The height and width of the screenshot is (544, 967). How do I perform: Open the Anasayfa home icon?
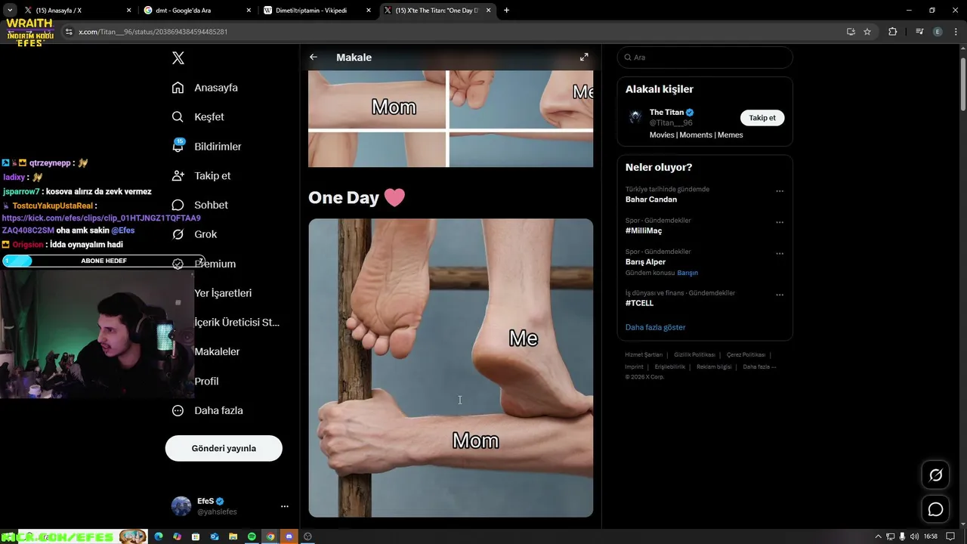[178, 88]
